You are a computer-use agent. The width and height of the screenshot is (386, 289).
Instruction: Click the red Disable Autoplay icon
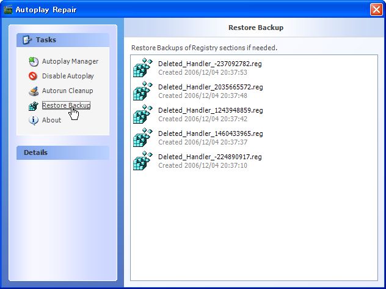pyautogui.click(x=33, y=76)
